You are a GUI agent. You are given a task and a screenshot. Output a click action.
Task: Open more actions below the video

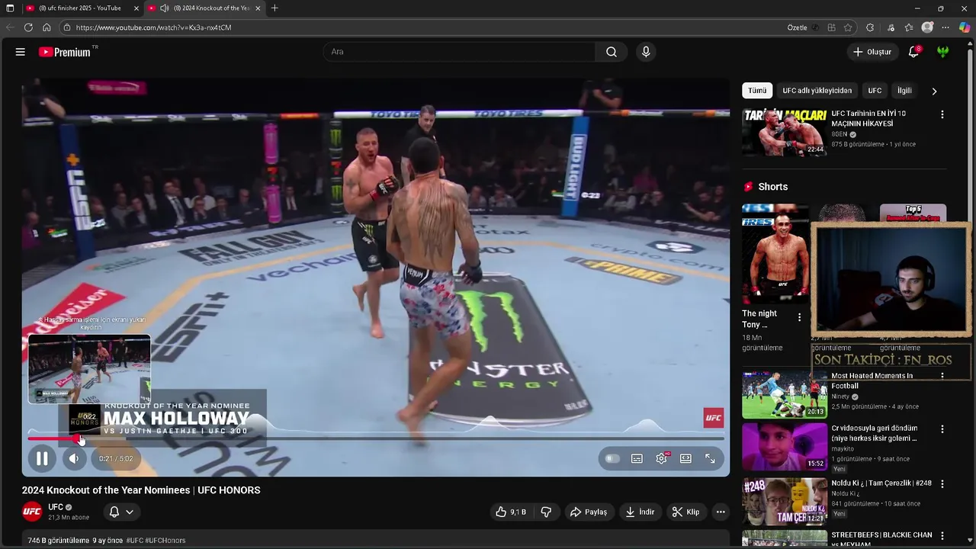point(721,512)
